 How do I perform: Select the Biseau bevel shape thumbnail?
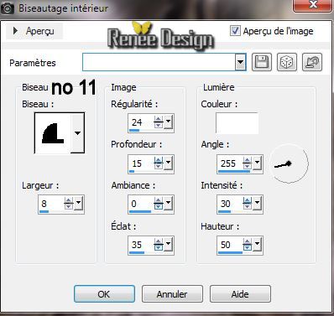(53, 133)
